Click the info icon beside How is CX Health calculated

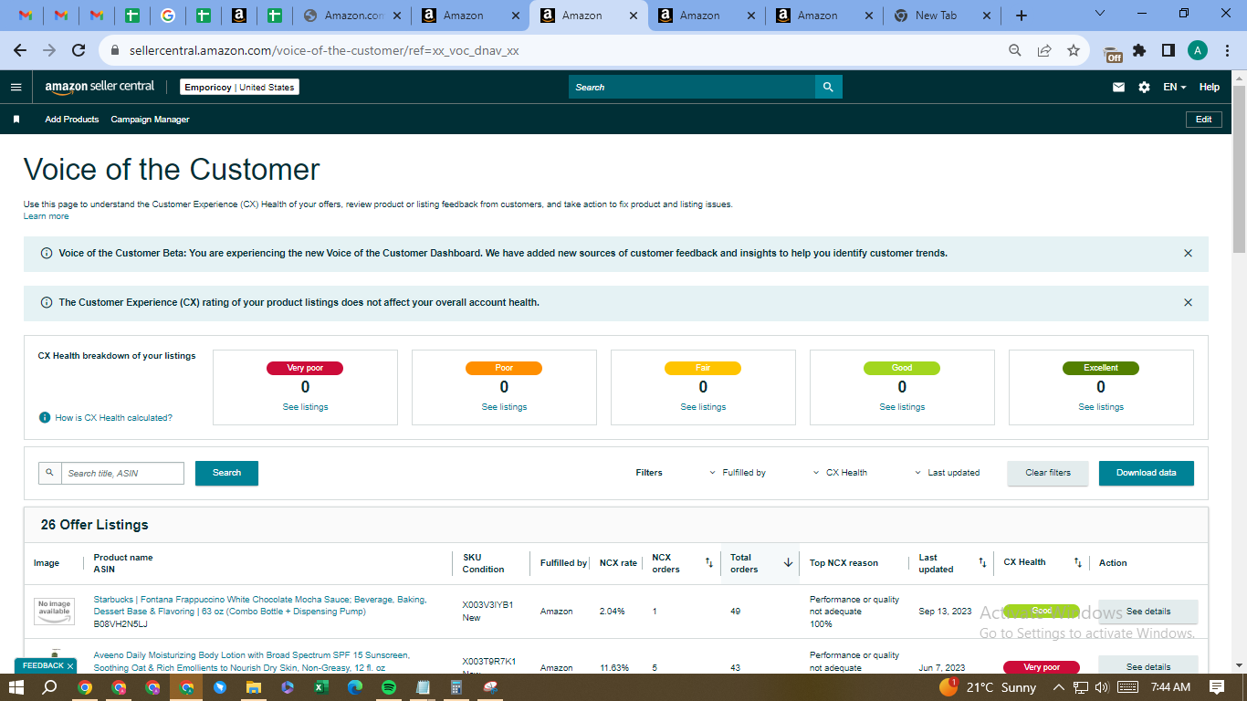(x=45, y=417)
